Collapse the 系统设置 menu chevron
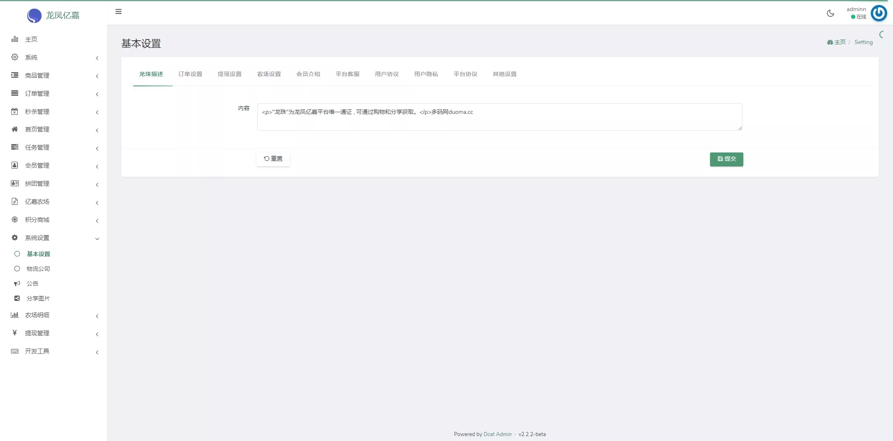Screen dimensions: 893x441 point(97,239)
